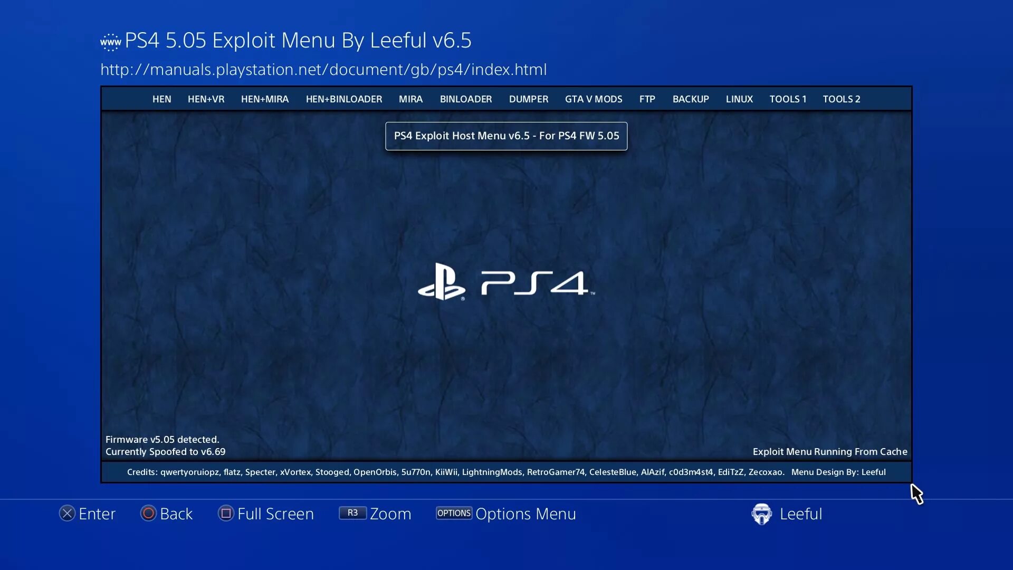Toggle Full Screen display mode
Image resolution: width=1013 pixels, height=570 pixels.
click(x=266, y=514)
